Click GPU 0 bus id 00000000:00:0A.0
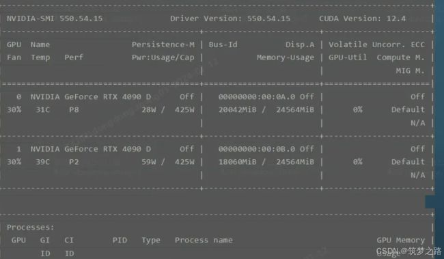 pyautogui.click(x=257, y=97)
